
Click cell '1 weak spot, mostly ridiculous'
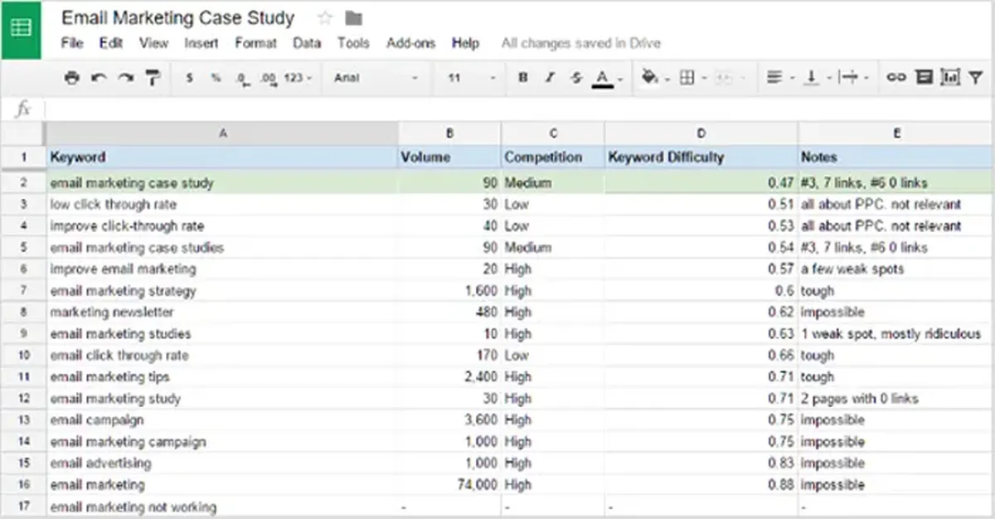pyautogui.click(x=896, y=334)
